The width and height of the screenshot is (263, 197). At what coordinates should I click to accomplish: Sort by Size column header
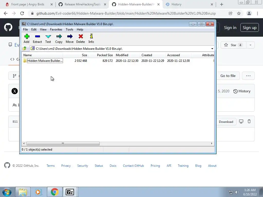(76, 55)
